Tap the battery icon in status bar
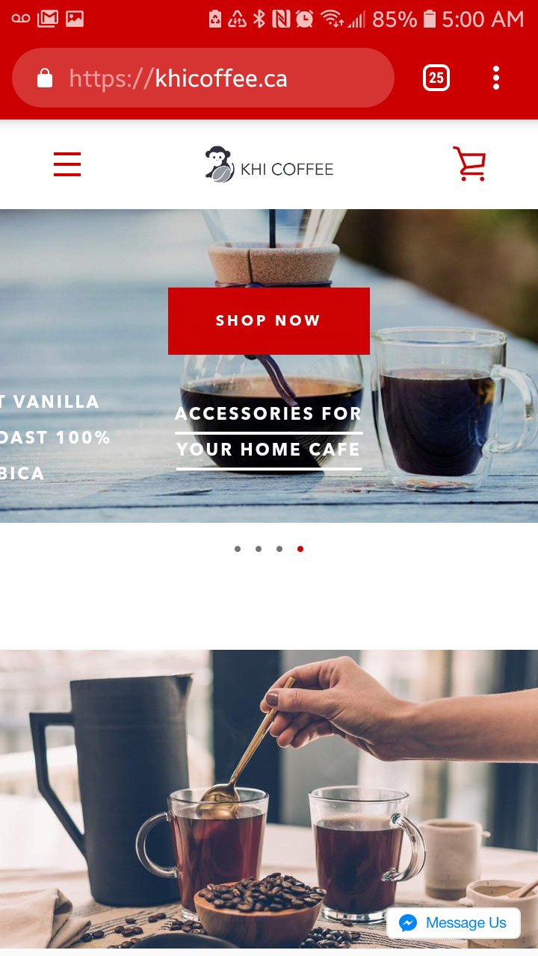 click(x=429, y=19)
